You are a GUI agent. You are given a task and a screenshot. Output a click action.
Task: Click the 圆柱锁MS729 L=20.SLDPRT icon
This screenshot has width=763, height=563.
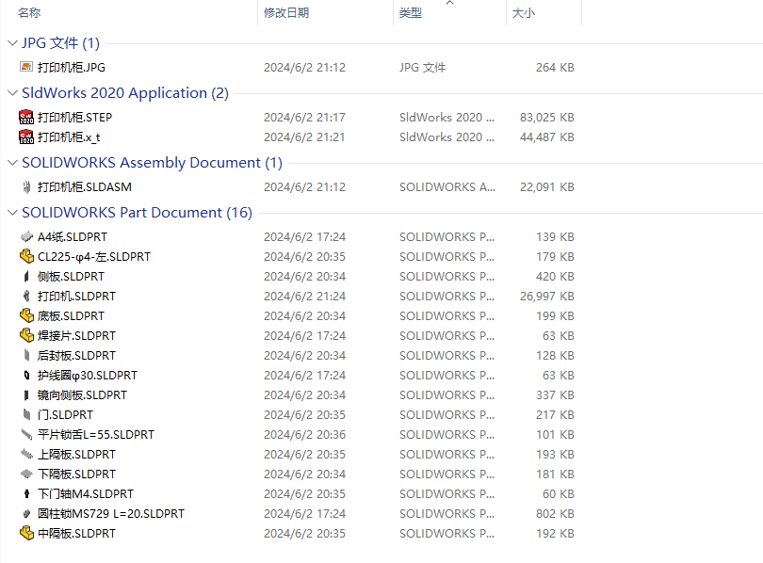point(26,513)
